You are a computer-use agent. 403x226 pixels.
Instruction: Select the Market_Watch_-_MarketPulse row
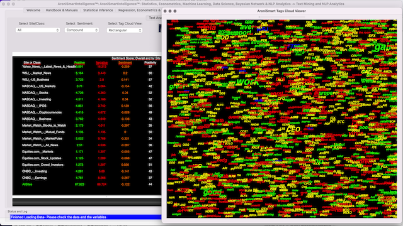[x=87, y=139]
